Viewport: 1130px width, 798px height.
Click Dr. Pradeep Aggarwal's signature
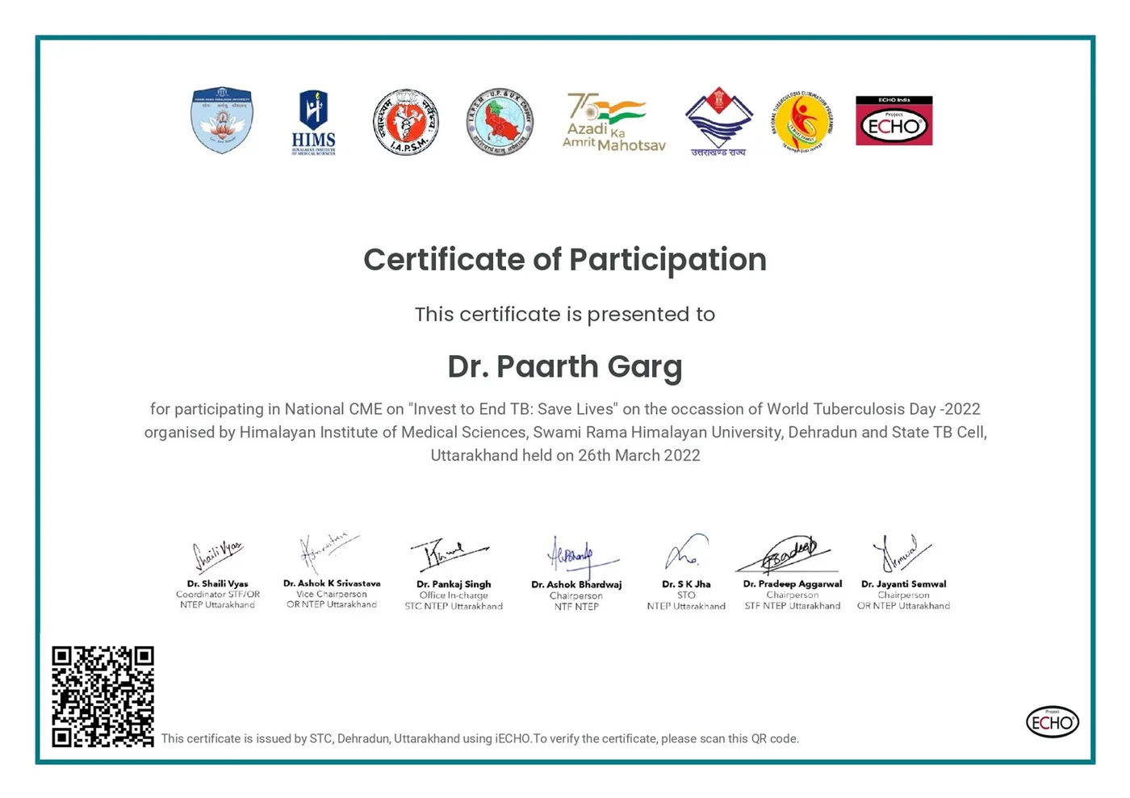[785, 554]
